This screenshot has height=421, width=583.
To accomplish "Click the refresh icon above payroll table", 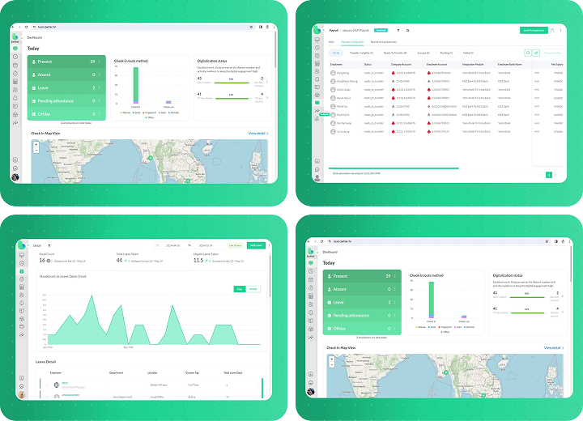I will [529, 53].
